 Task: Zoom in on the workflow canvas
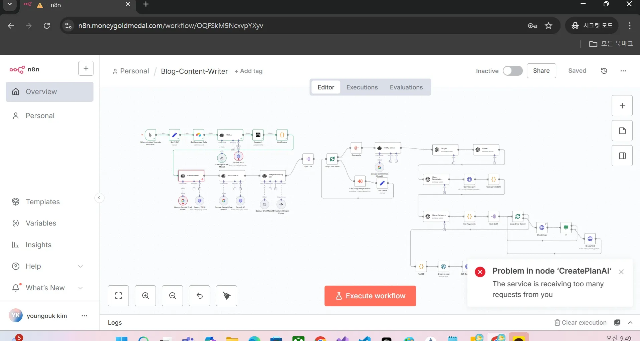(x=146, y=296)
